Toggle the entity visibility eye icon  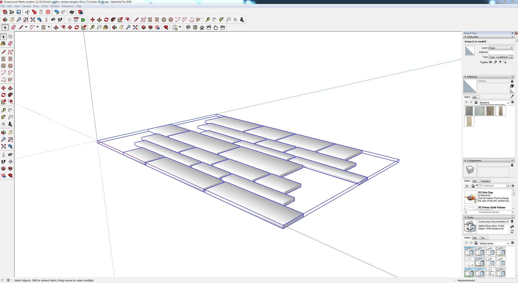coord(491,62)
